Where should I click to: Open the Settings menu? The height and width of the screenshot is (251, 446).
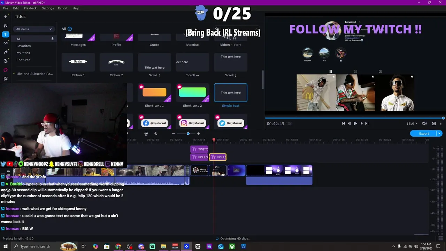coord(48,8)
